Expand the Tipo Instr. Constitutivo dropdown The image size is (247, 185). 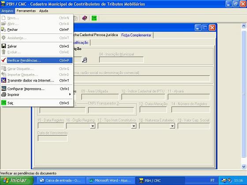[x=134, y=126]
